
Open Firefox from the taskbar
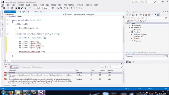(11, 93)
